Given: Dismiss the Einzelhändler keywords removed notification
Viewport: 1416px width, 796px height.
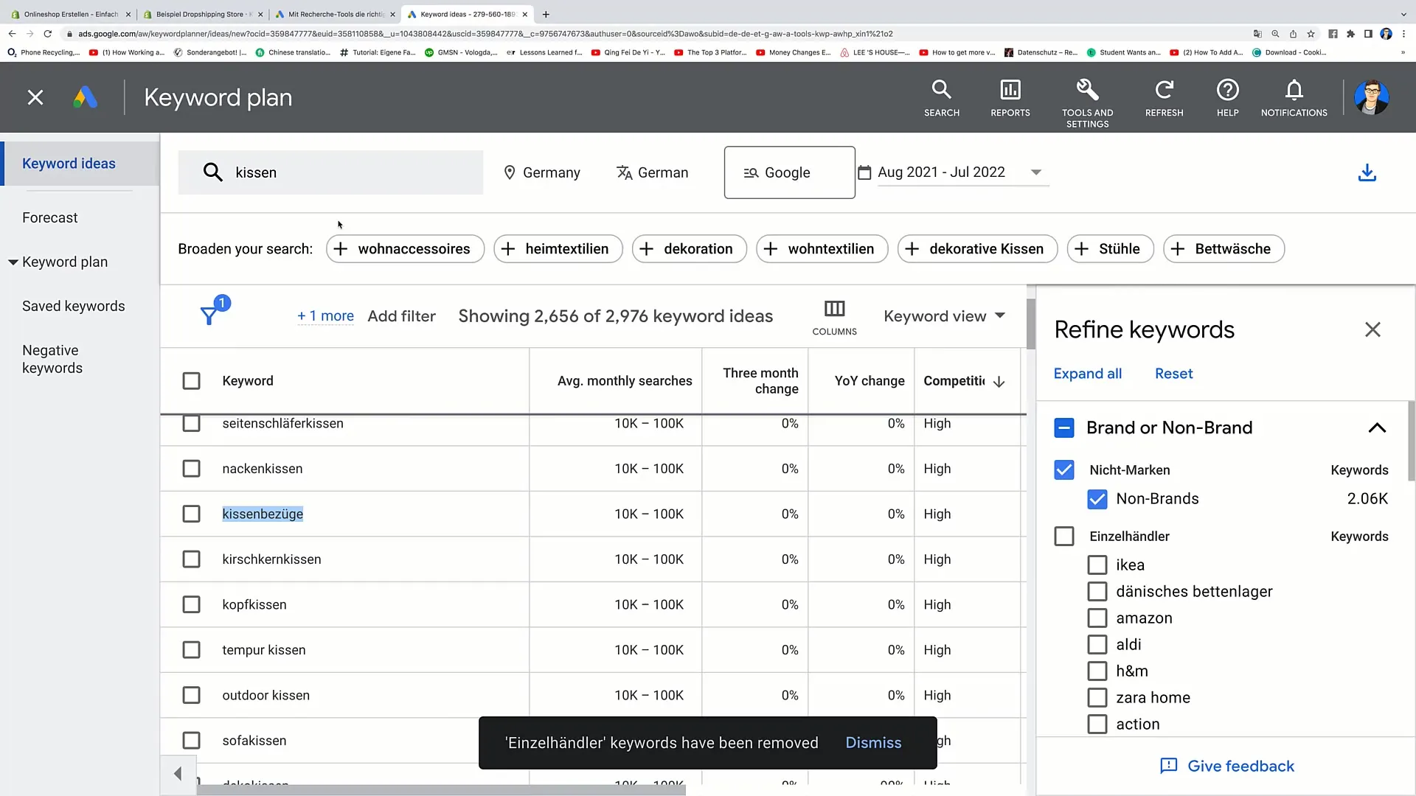Looking at the screenshot, I should [x=874, y=742].
